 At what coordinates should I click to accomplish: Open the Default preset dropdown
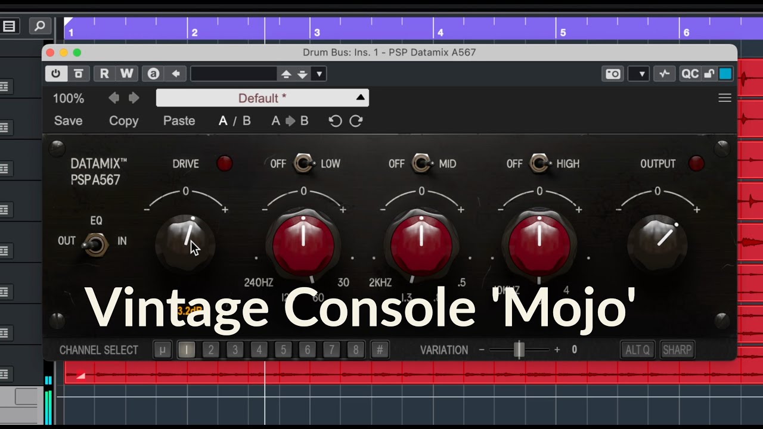coord(262,98)
